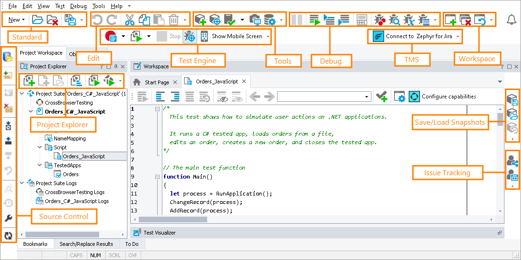521x260 pixels.
Task: Click the Undo arrow in Edit toolbar
Action: click(x=96, y=19)
